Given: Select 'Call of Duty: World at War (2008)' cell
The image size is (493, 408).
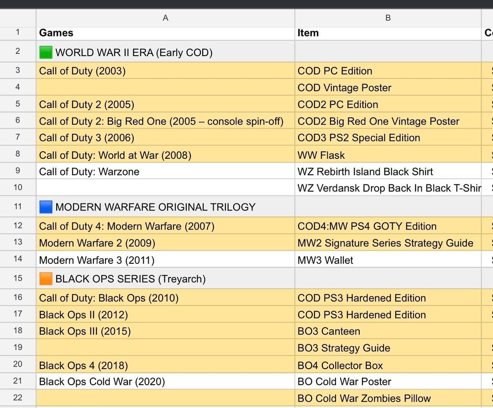Looking at the screenshot, I should click(165, 155).
